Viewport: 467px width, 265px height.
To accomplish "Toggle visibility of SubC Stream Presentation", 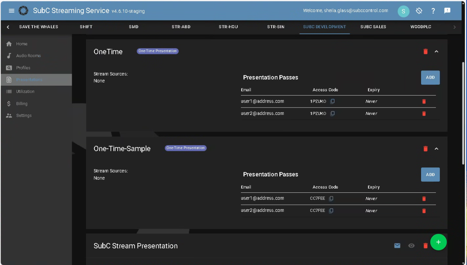I will pos(411,246).
